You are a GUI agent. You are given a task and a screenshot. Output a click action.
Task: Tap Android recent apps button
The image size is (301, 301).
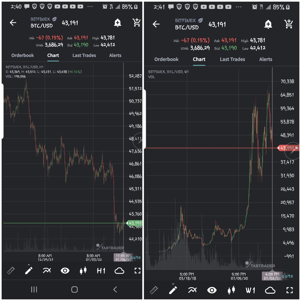click(x=34, y=289)
